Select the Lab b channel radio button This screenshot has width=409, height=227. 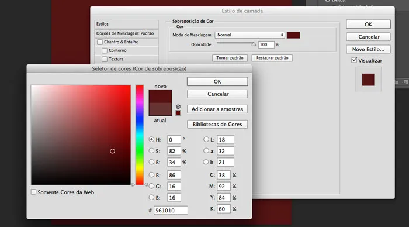(206, 162)
